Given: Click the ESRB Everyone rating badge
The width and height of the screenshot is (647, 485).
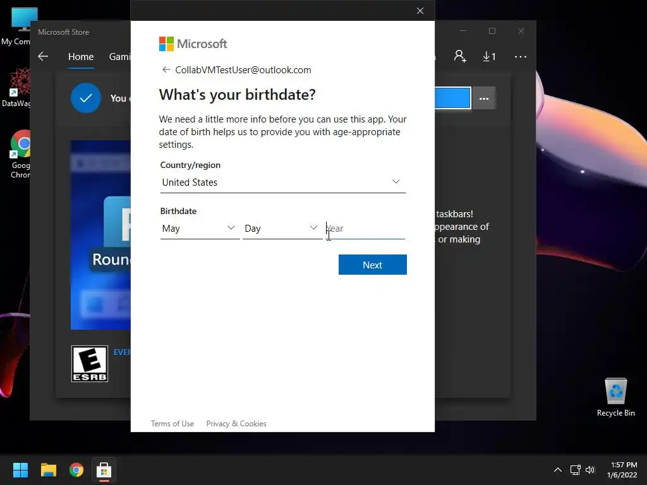Looking at the screenshot, I should [90, 364].
